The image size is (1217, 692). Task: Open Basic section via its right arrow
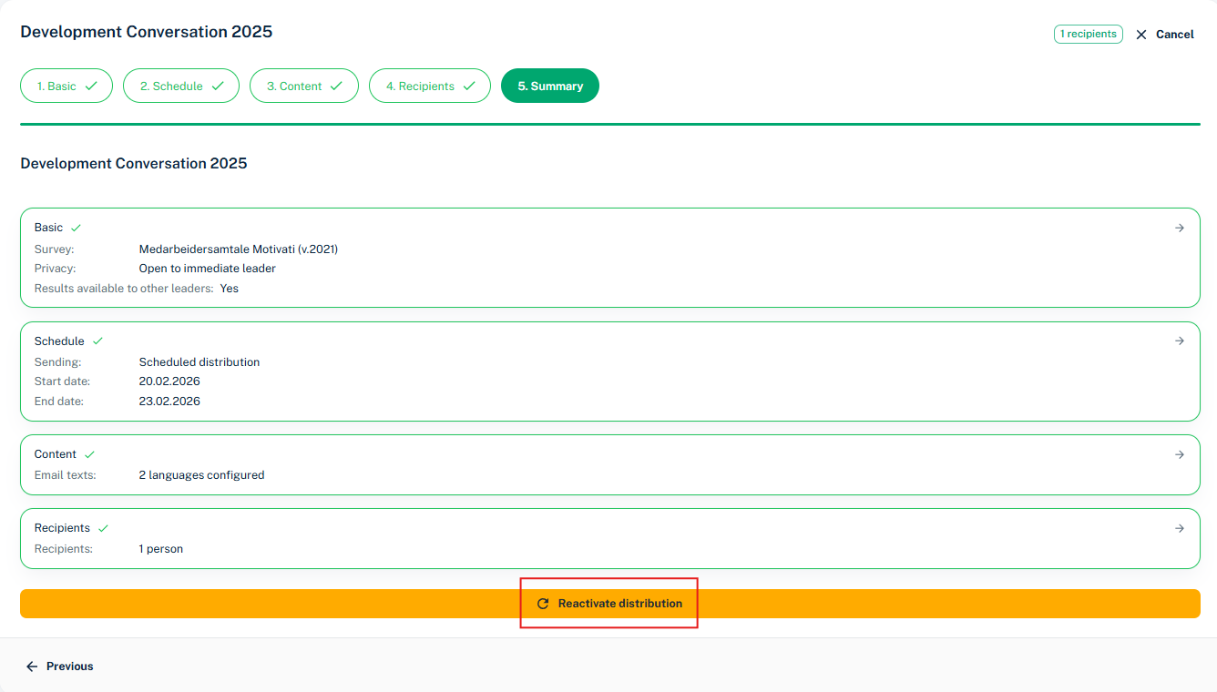point(1180,228)
